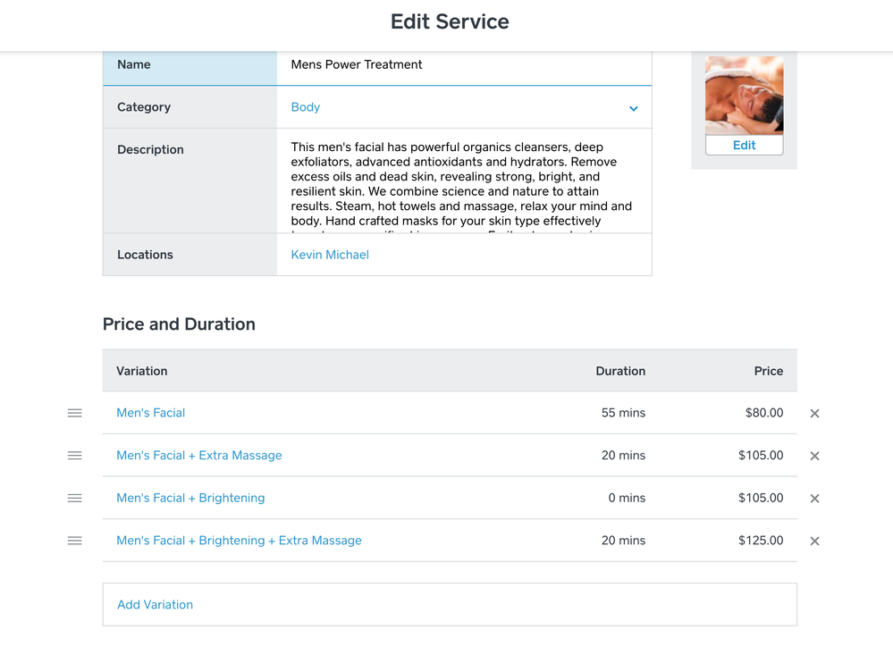The height and width of the screenshot is (647, 893).
Task: Click drag handle for Brightening + Extra Massage row
Action: coord(74,541)
